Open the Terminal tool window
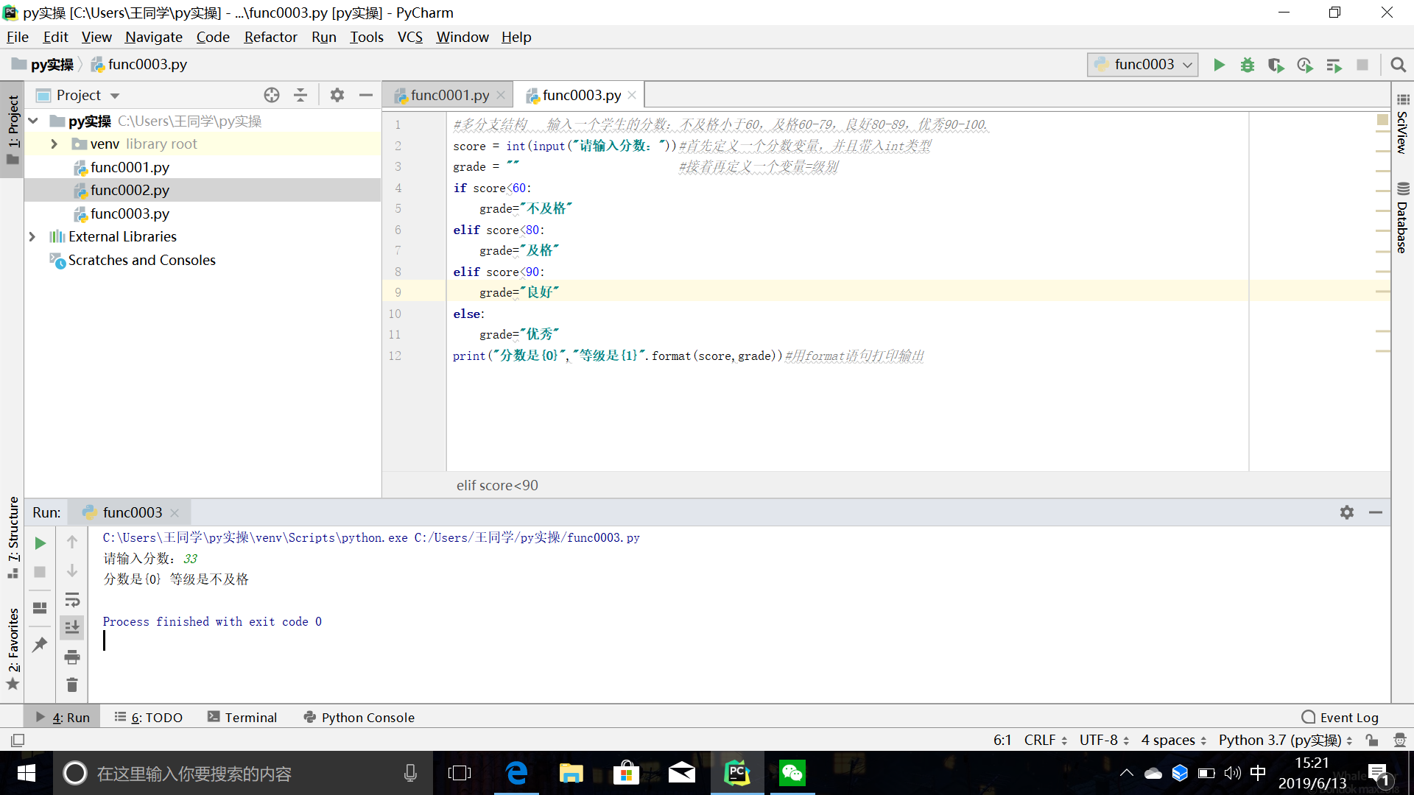1414x795 pixels. [242, 717]
